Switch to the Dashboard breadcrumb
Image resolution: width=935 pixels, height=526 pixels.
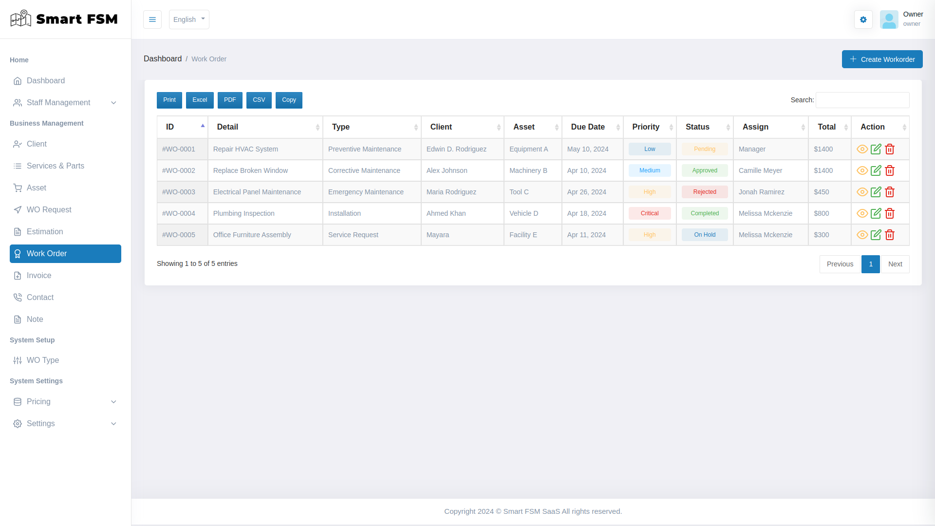(x=163, y=58)
